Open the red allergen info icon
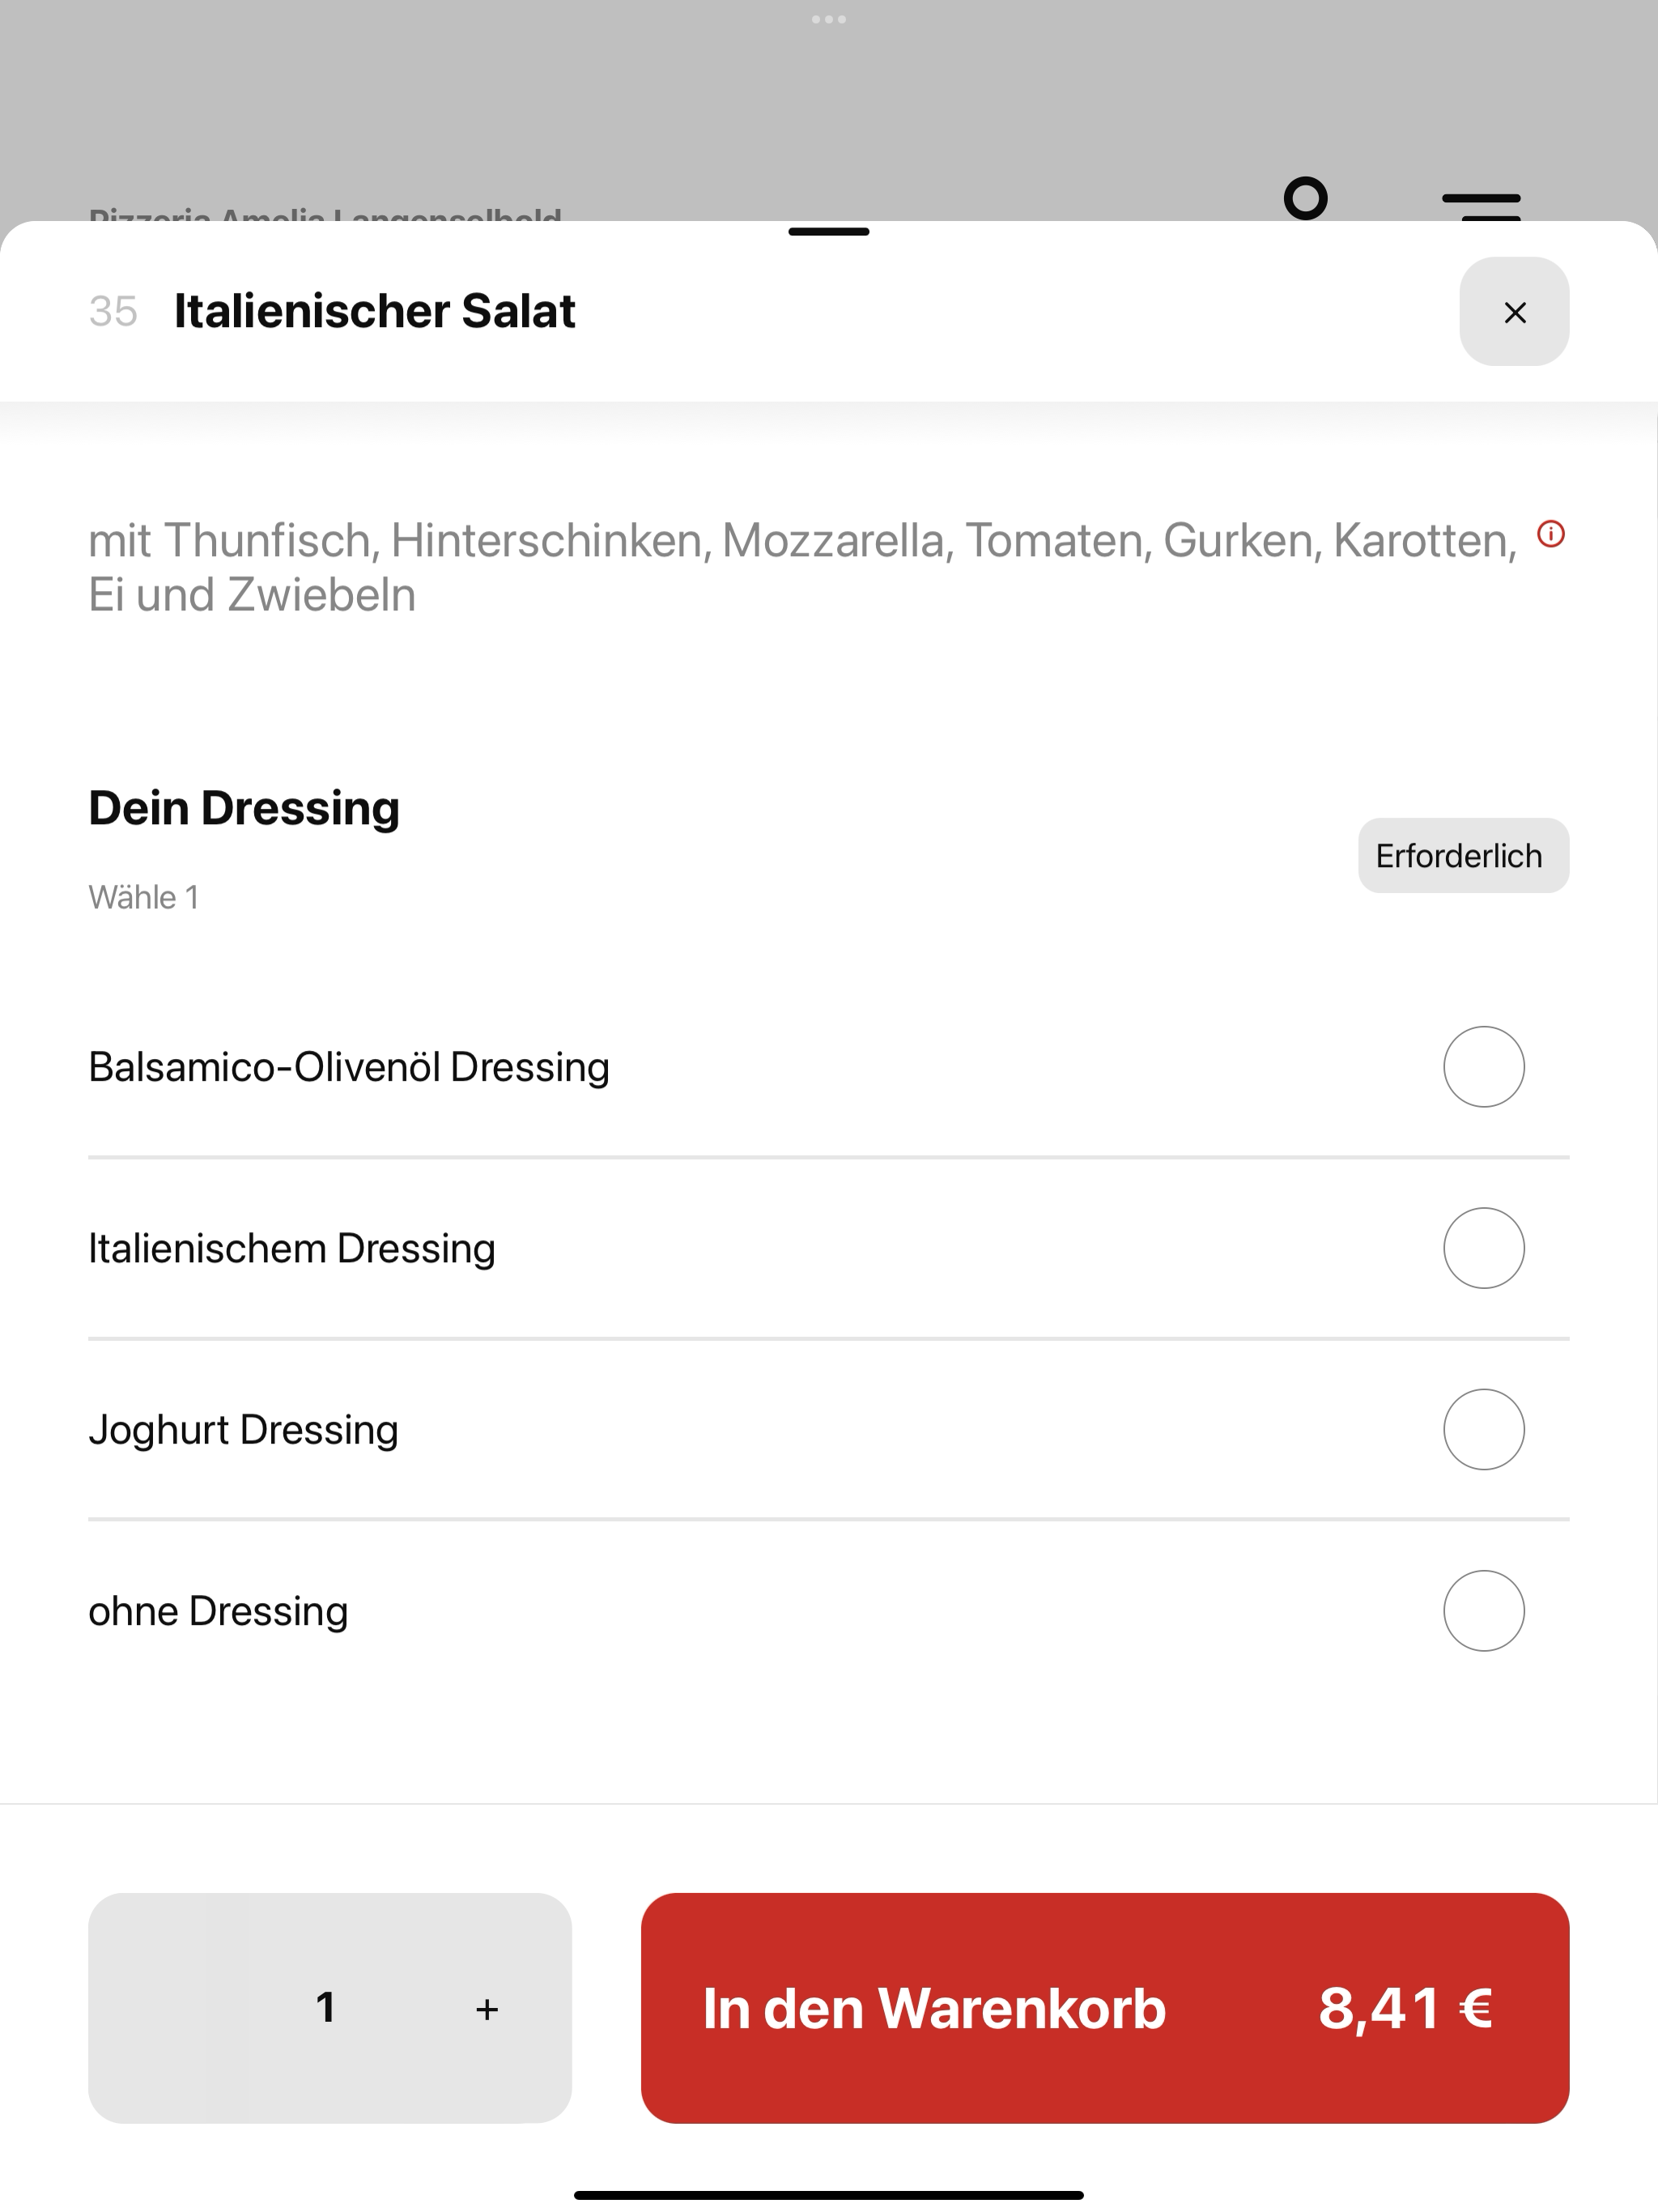 (x=1550, y=534)
